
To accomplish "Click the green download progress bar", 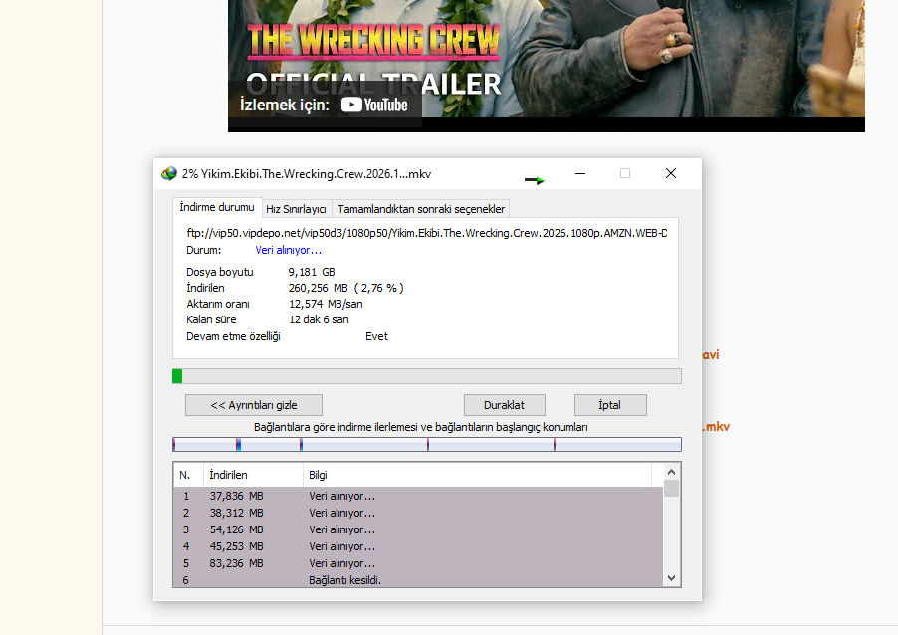I will pyautogui.click(x=427, y=376).
